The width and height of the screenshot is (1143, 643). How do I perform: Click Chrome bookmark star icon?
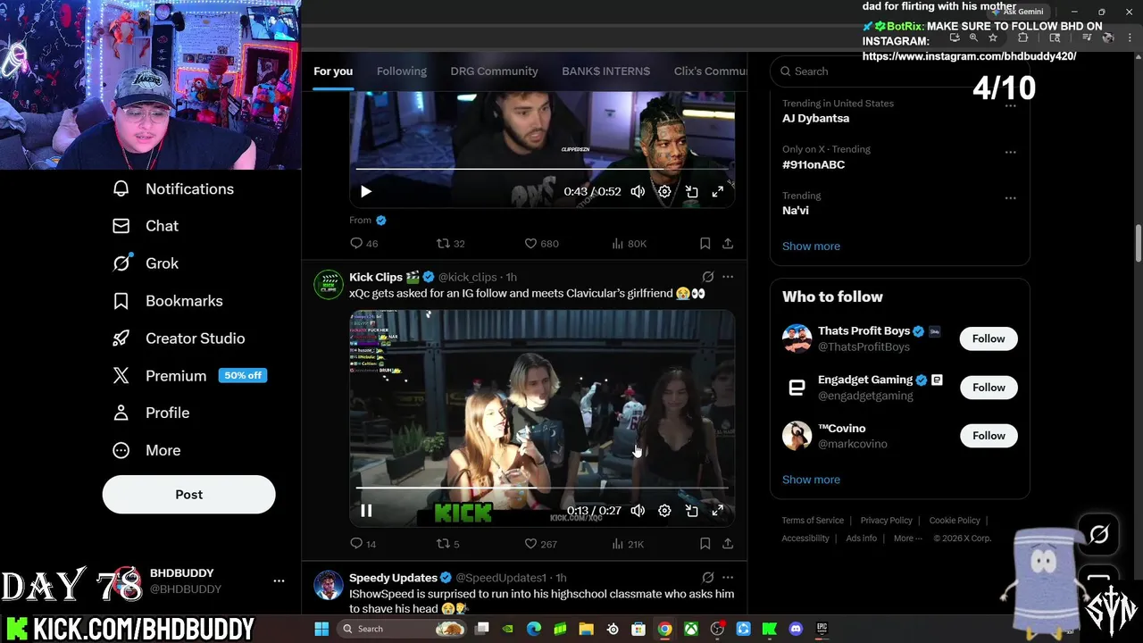point(993,38)
